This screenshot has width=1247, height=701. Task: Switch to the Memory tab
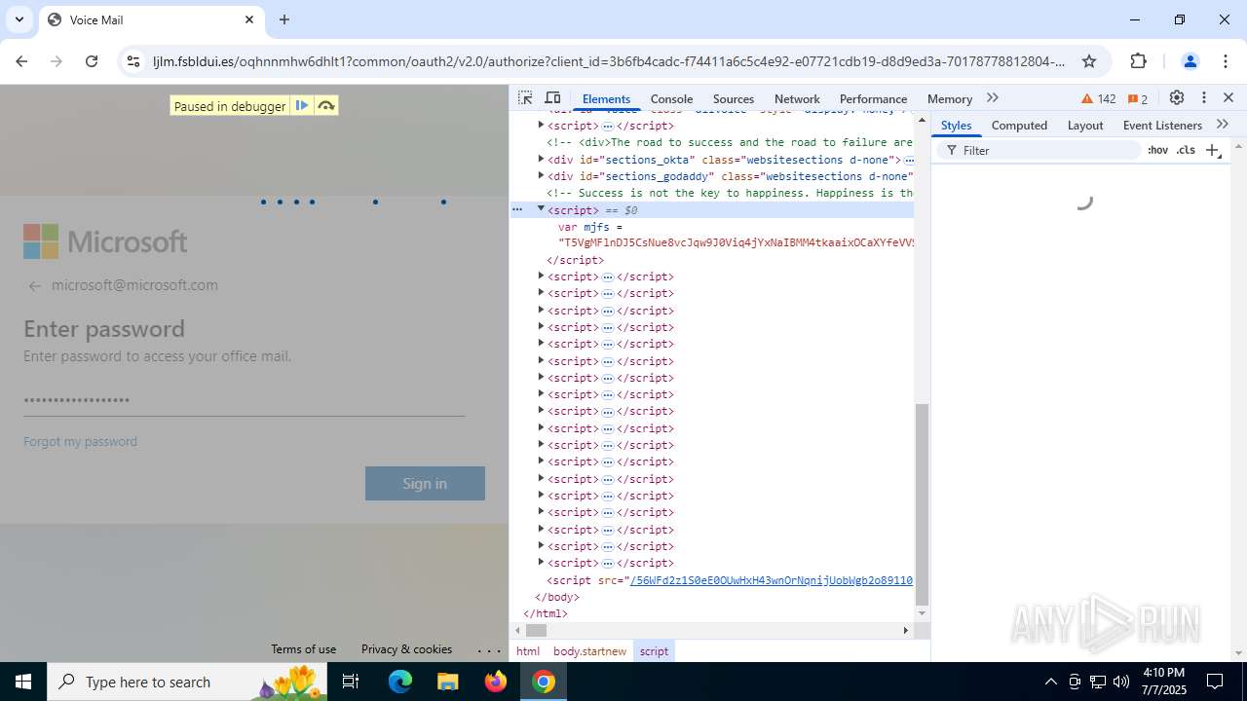[950, 99]
